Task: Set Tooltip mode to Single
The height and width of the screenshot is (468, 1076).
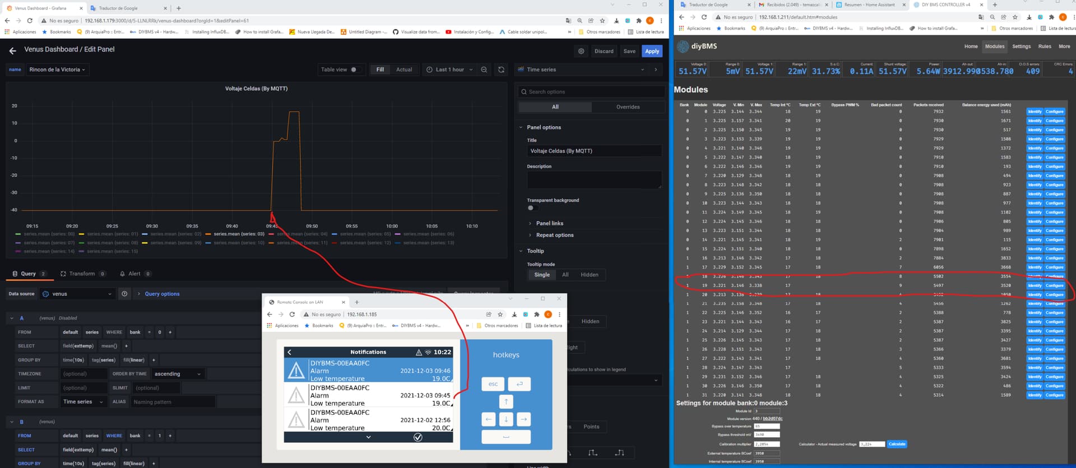Action: (542, 275)
